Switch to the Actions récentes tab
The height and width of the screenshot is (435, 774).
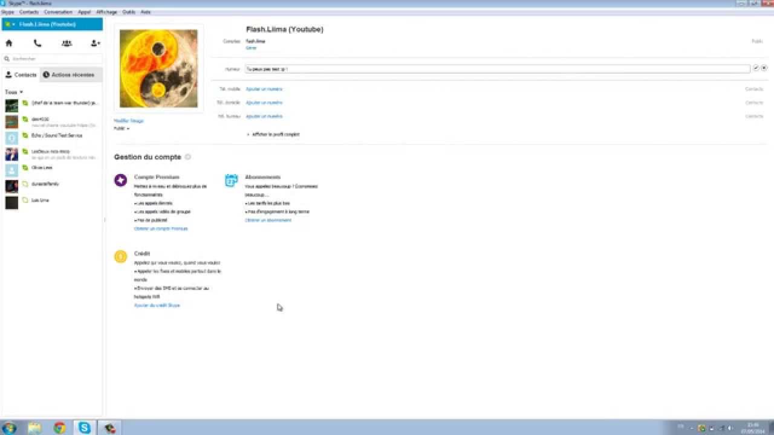click(x=71, y=75)
